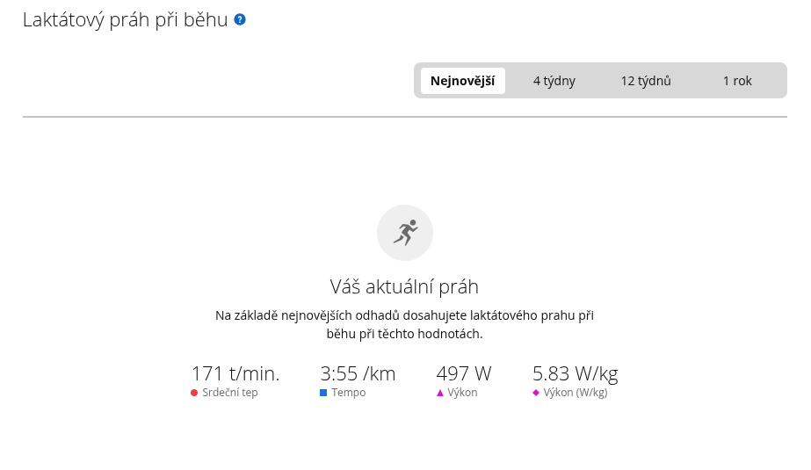Click the blue Tempo square marker

323,393
